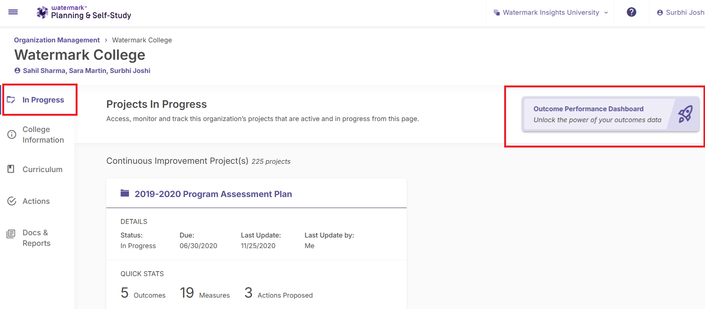Image resolution: width=705 pixels, height=309 pixels.
Task: Click the Last Update by value Me
Action: [309, 246]
